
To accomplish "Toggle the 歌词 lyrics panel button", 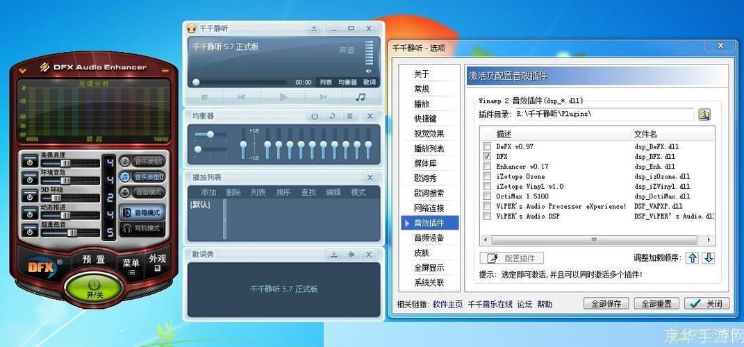I will [x=370, y=83].
